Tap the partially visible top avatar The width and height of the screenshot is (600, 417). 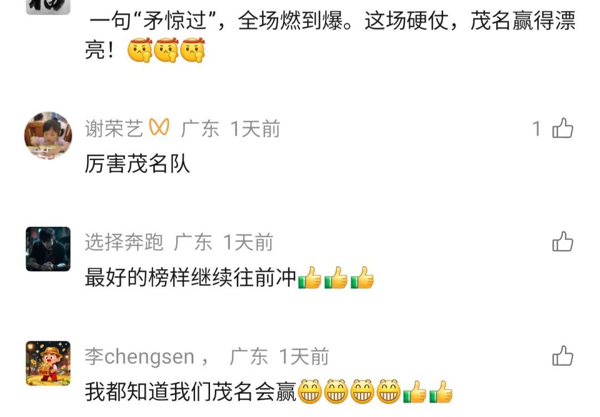point(48,7)
